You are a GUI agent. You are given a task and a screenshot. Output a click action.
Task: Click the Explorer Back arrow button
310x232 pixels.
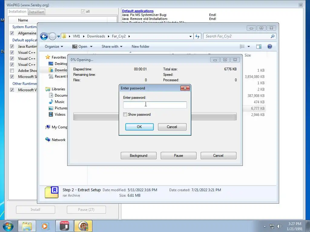tap(44, 36)
